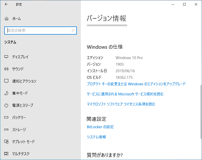Select the install date 2019/06/16
The width and height of the screenshot is (202, 160).
click(x=125, y=71)
